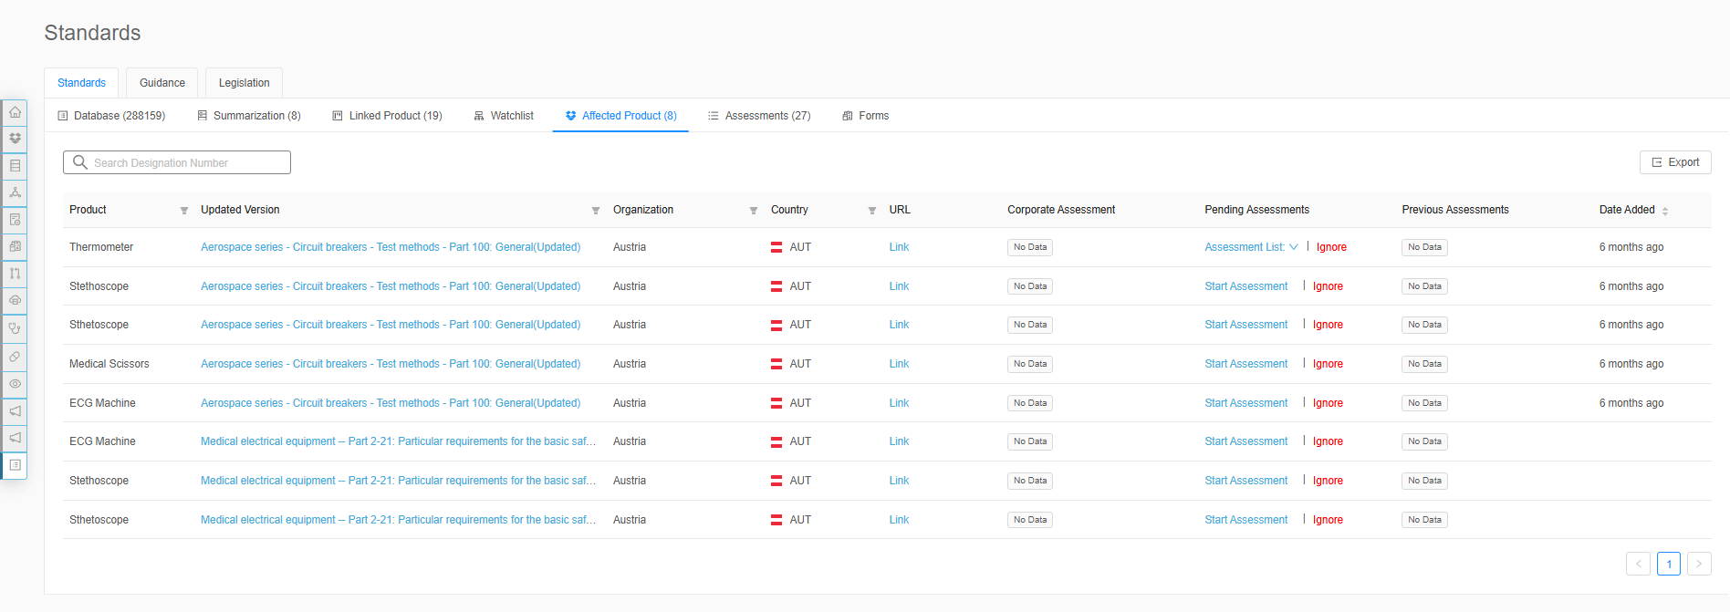
Task: Click the Corporate Assessment column header
Action: 1061,210
